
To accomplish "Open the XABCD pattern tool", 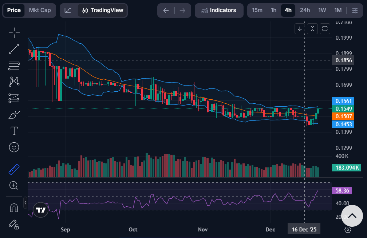I will tap(14, 82).
